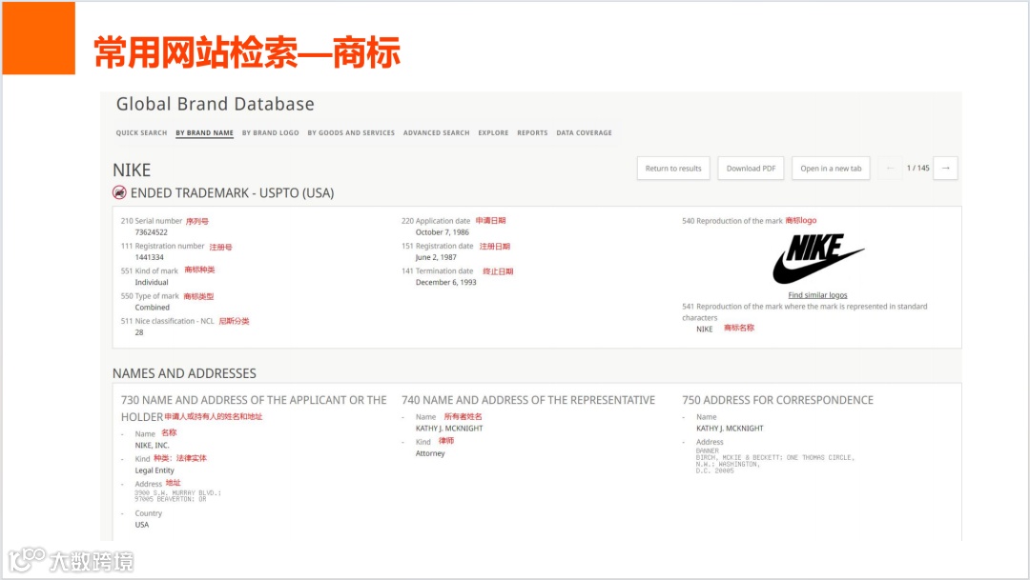The height and width of the screenshot is (580, 1030).
Task: Click the Nice classification value 28
Action: click(139, 332)
